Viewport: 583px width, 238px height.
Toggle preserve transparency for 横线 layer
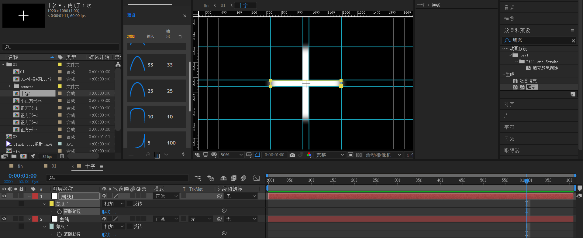point(184,196)
